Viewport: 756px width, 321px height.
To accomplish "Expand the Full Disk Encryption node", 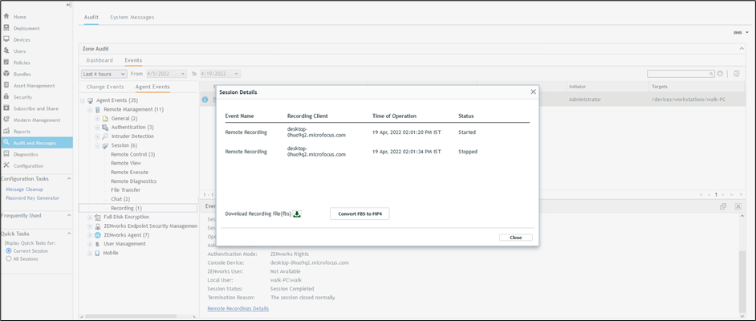I will [x=88, y=217].
